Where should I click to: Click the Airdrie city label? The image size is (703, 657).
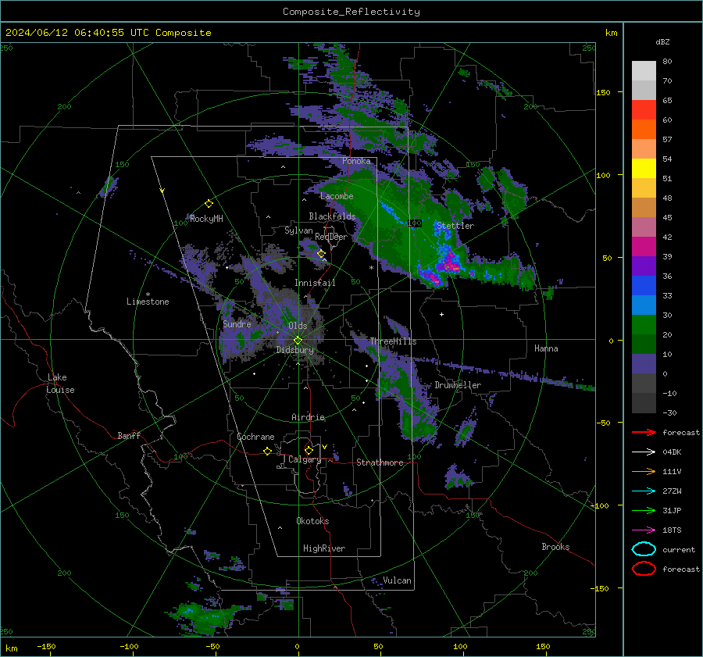(x=308, y=417)
